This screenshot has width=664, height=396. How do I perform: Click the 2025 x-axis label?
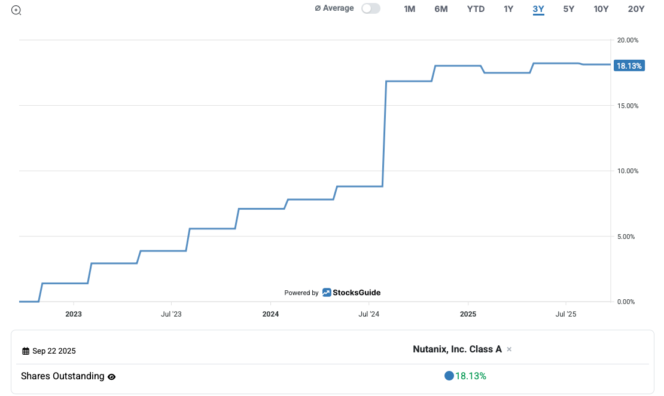pyautogui.click(x=468, y=314)
